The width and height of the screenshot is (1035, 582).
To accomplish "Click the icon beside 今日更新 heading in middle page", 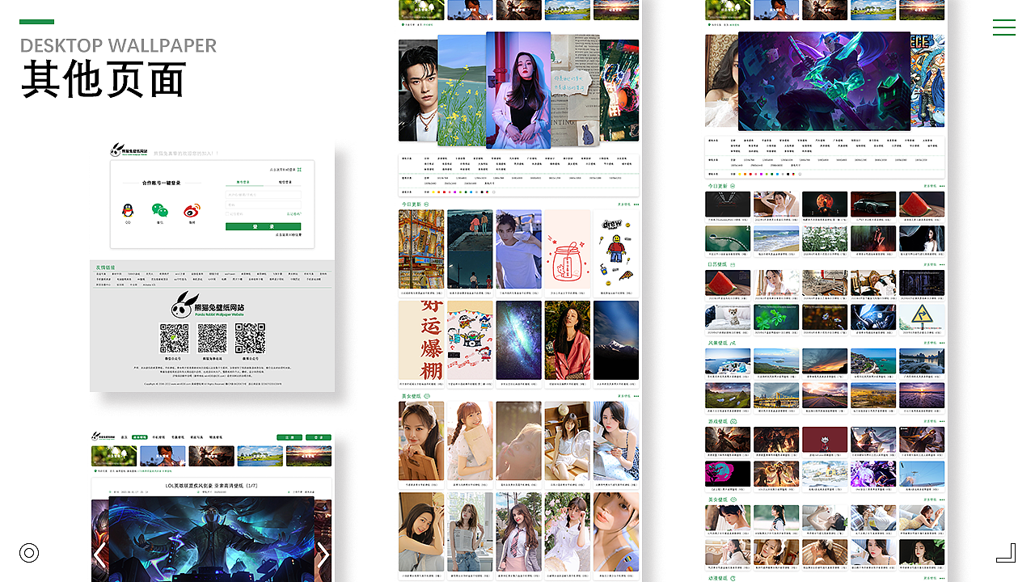I will pos(425,204).
